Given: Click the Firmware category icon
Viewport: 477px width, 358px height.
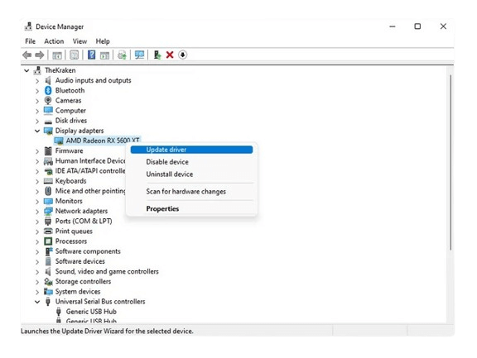Looking at the screenshot, I should pos(48,151).
